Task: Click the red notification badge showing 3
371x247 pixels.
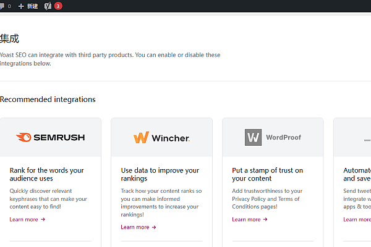Action: (58, 6)
